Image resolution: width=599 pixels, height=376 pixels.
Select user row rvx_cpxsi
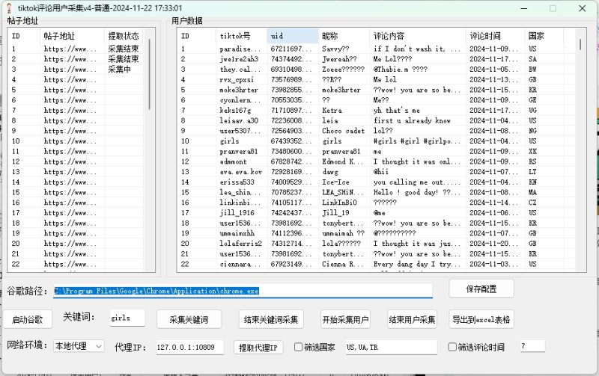(x=237, y=80)
